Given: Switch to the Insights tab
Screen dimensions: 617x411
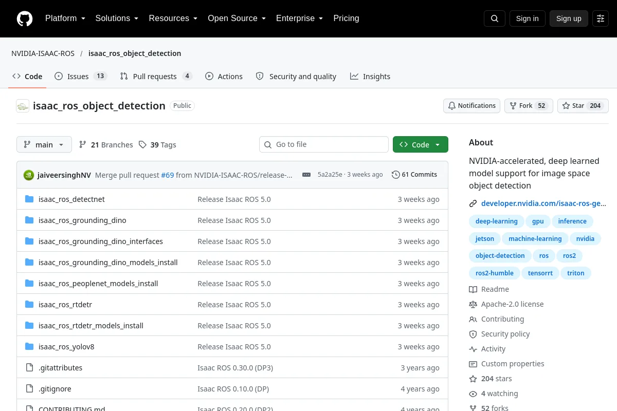Looking at the screenshot, I should coord(370,77).
